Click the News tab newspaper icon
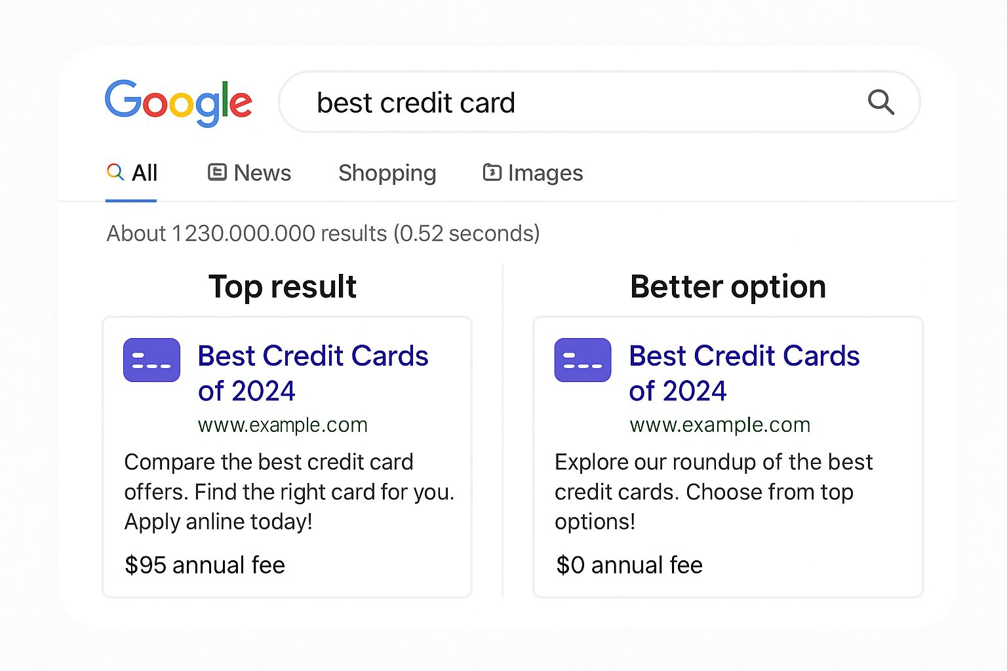The width and height of the screenshot is (1007, 671). tap(217, 172)
